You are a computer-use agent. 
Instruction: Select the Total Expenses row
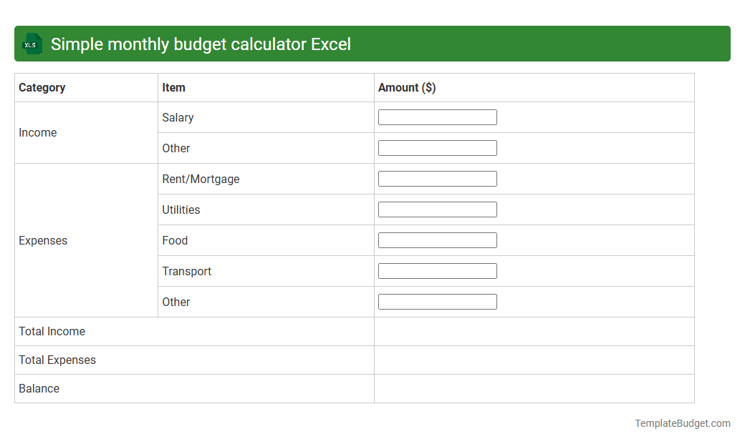57,360
